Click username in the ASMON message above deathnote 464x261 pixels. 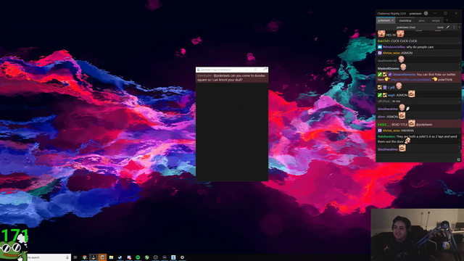click(x=391, y=53)
